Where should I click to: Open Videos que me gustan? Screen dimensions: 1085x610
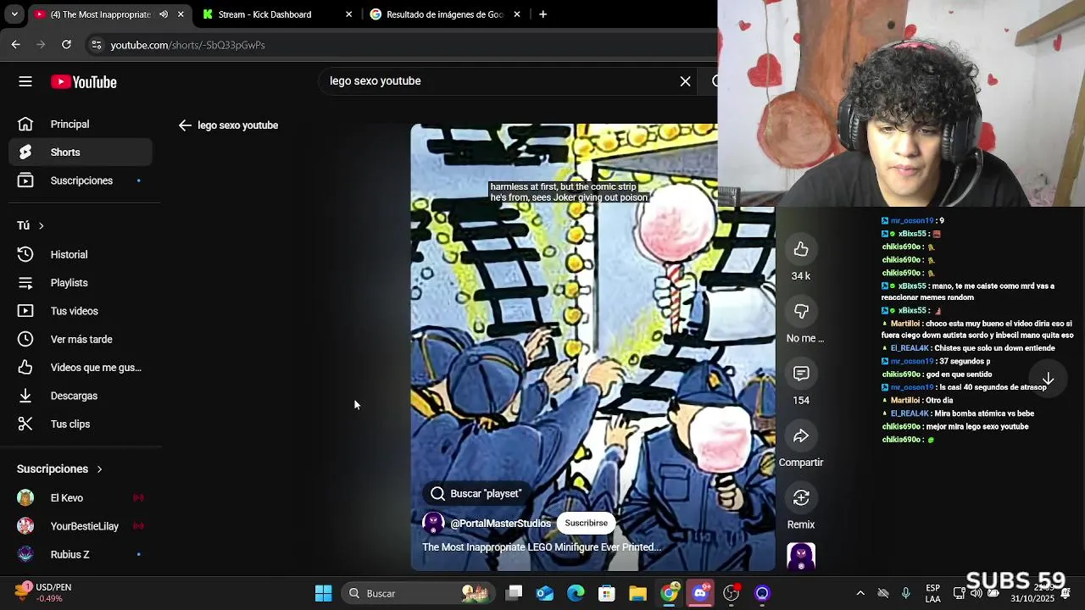click(81, 368)
